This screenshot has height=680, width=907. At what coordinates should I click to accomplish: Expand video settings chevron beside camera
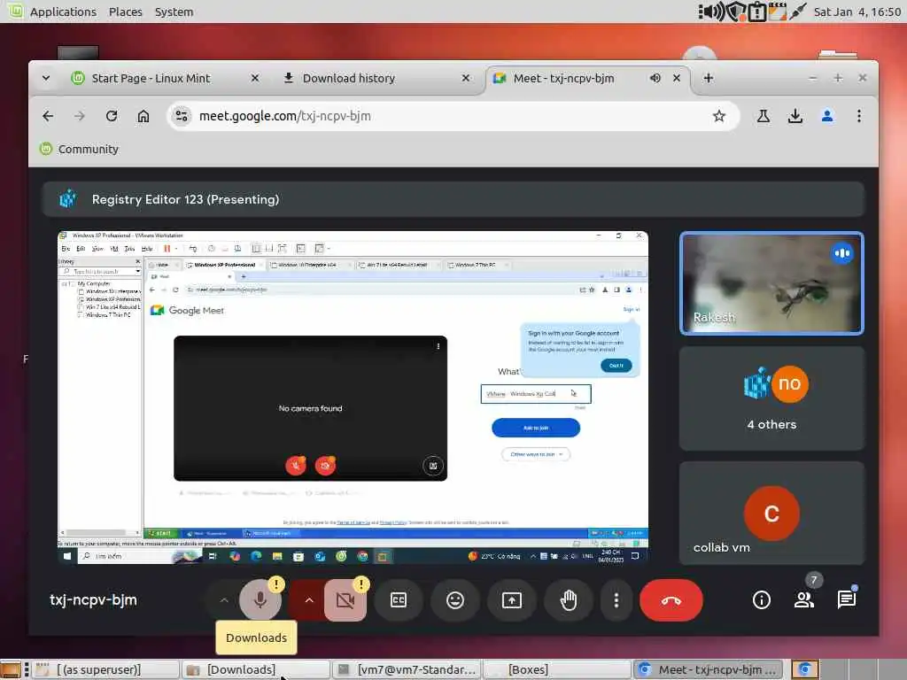click(x=309, y=600)
